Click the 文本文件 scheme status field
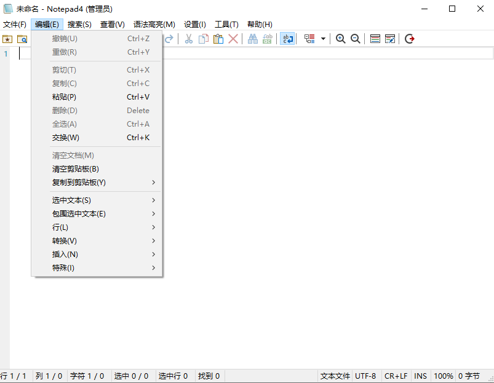The width and height of the screenshot is (494, 383). pos(335,376)
